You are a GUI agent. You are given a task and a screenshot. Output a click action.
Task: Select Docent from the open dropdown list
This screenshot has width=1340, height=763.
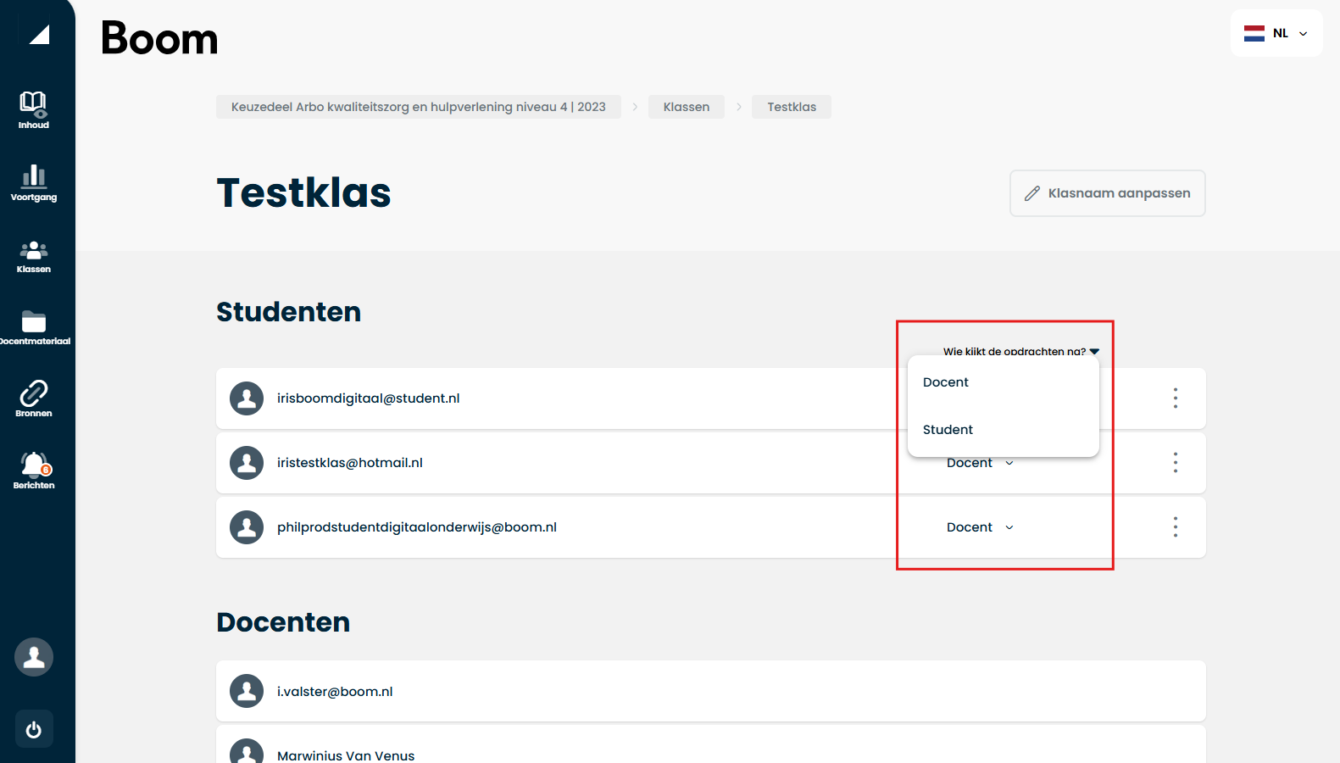click(x=946, y=382)
